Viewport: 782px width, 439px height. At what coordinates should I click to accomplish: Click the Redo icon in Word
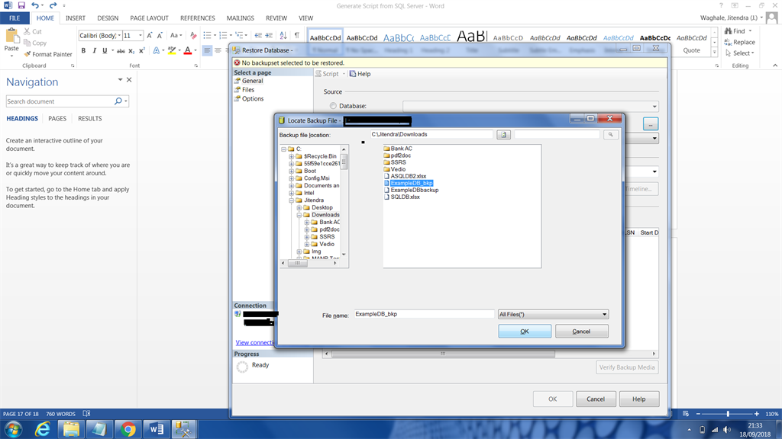(53, 5)
